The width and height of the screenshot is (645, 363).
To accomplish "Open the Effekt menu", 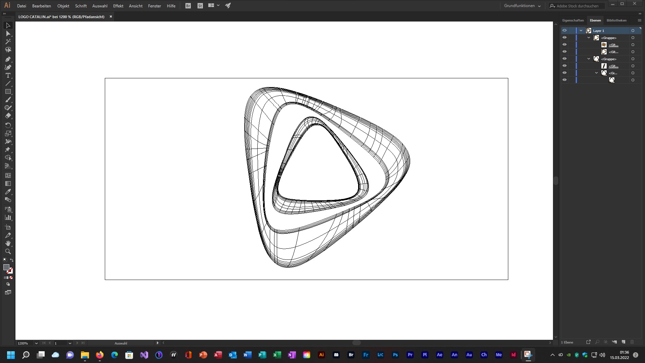I will [118, 6].
